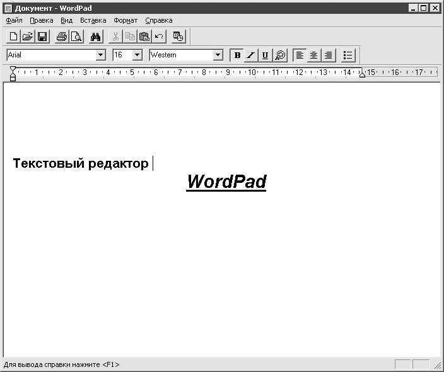The width and height of the screenshot is (444, 372).
Task: Toggle Italic formatting button
Action: [251, 55]
